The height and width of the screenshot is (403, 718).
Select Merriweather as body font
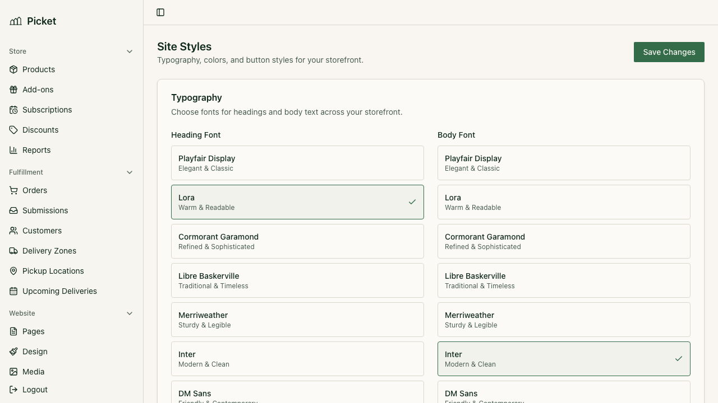click(x=564, y=320)
